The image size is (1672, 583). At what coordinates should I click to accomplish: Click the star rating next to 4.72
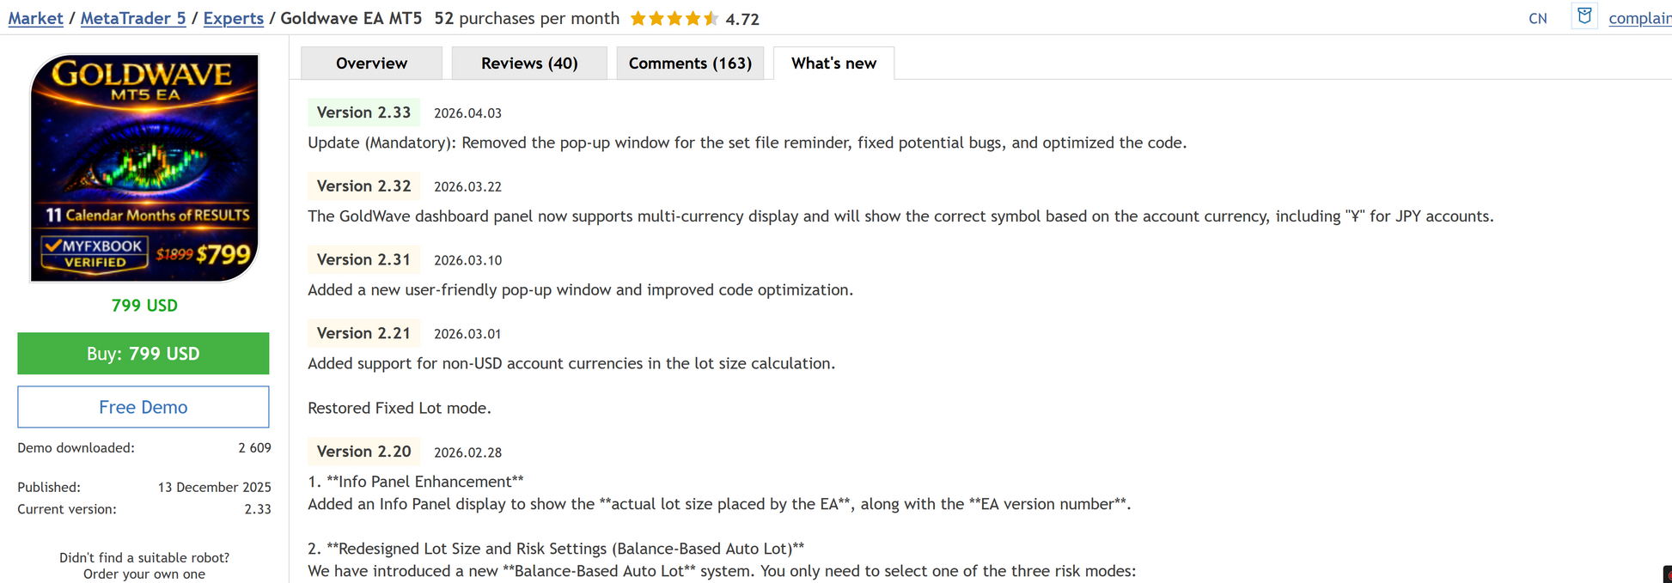674,19
